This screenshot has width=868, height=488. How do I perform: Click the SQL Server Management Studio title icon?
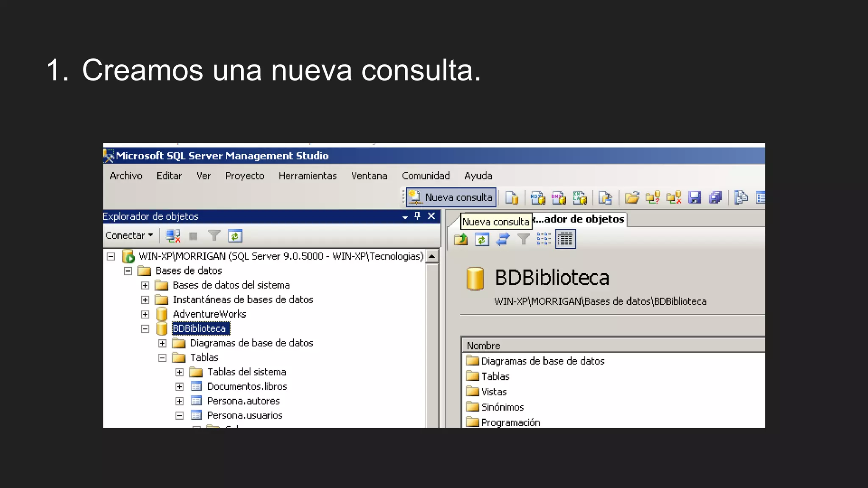(x=109, y=156)
